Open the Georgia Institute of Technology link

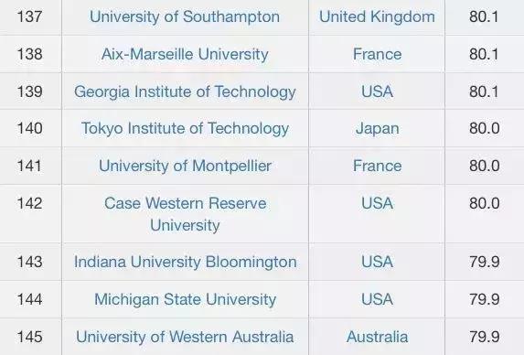pyautogui.click(x=185, y=91)
